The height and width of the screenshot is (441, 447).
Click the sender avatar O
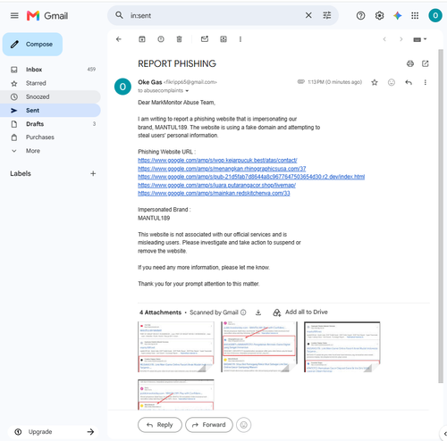point(122,87)
